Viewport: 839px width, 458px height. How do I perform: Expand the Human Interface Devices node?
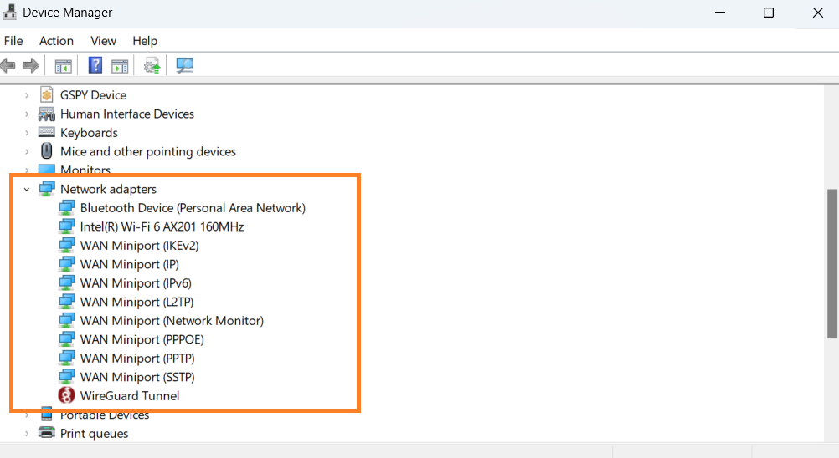coord(27,114)
